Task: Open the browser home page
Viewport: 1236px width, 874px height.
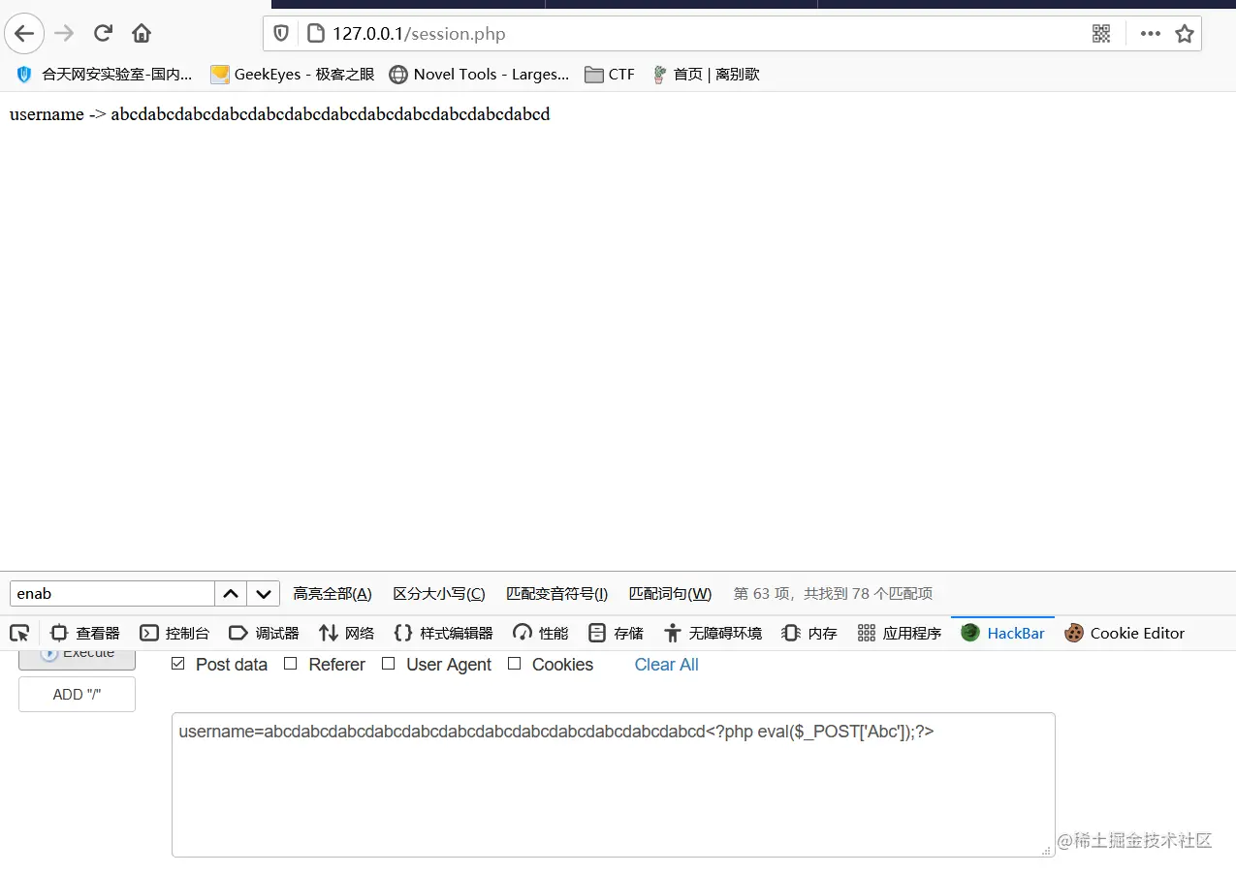Action: click(x=142, y=34)
